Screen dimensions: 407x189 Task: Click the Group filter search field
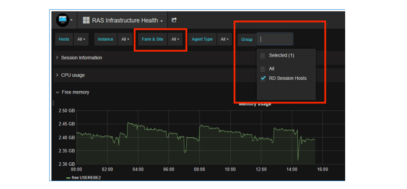(275, 39)
